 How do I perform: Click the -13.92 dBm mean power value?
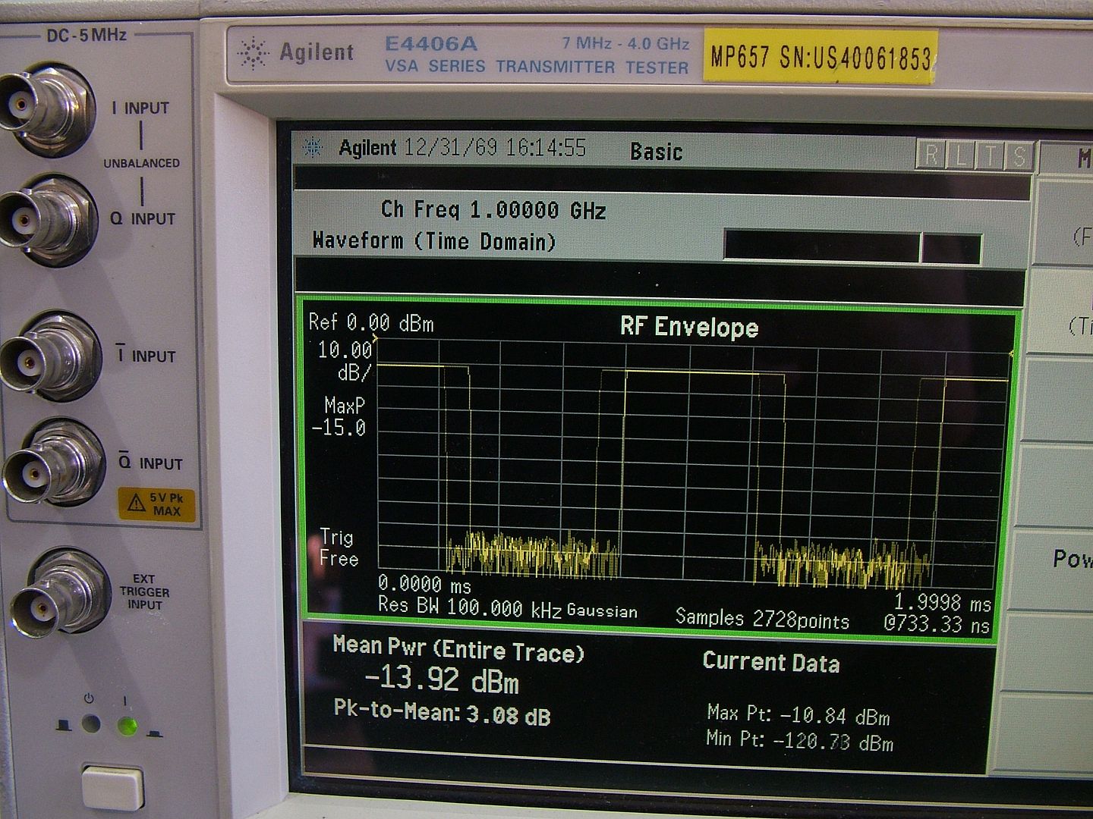click(441, 680)
